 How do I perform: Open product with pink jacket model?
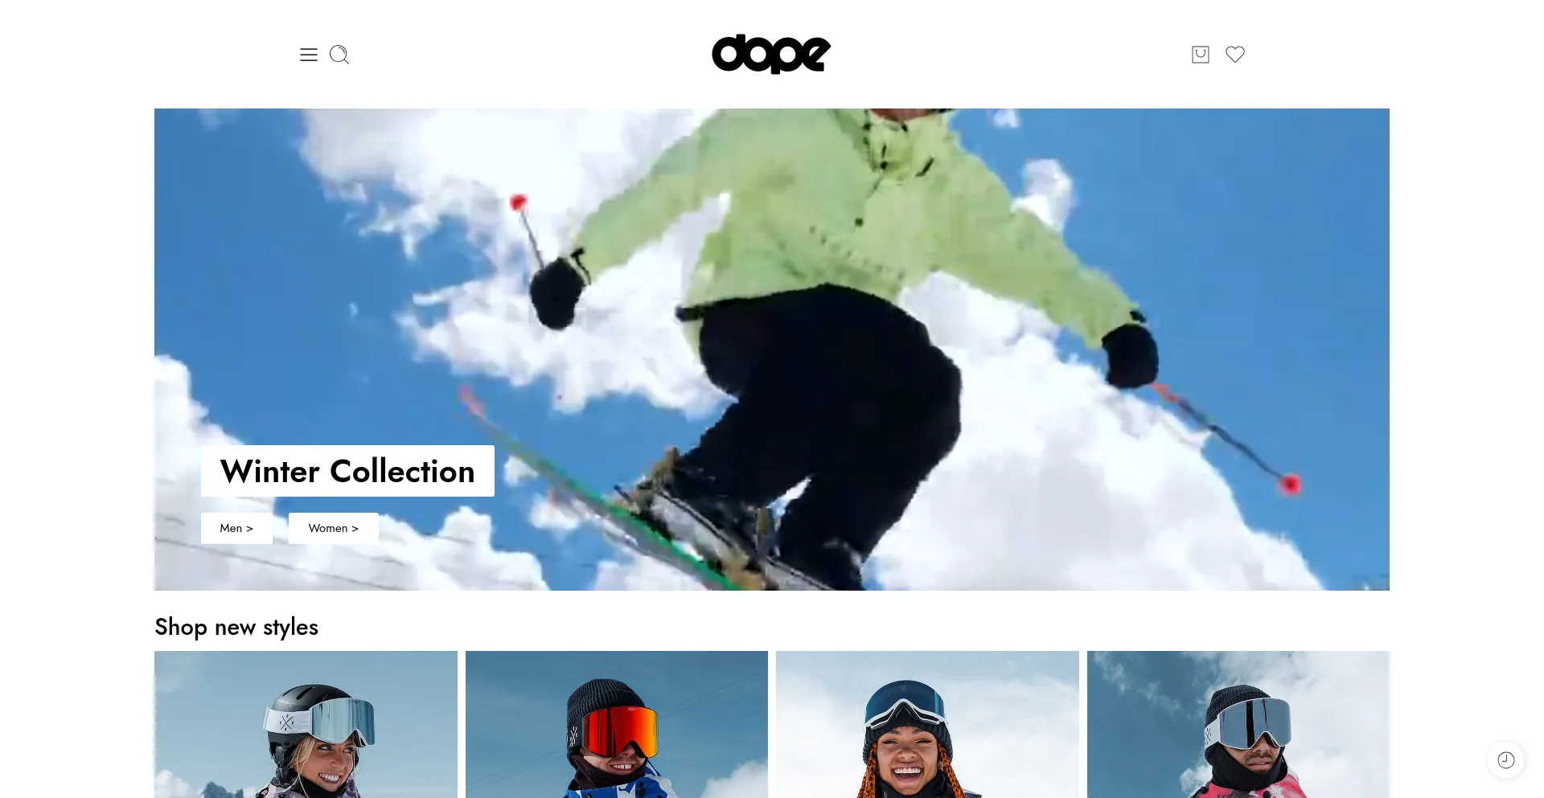(1238, 724)
